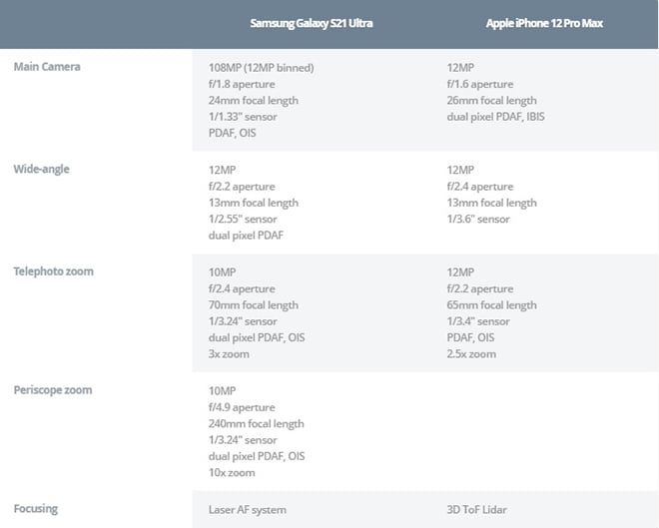Click the 1/1.33" sensor text
Screen dimensions: 659x528
point(243,117)
